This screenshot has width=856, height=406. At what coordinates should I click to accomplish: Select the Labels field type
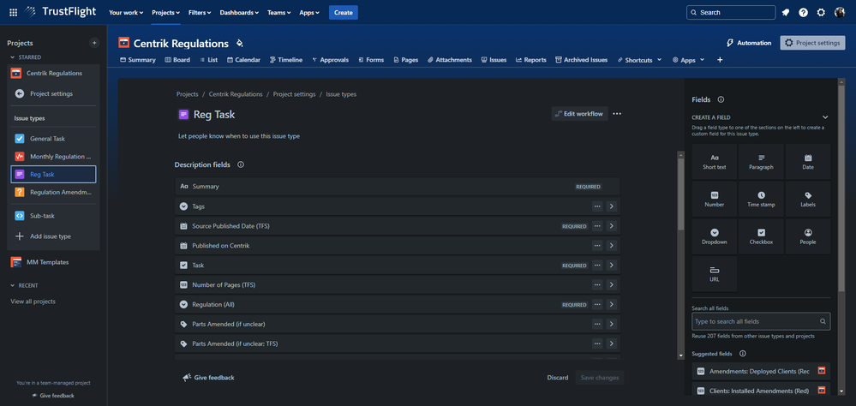(808, 200)
